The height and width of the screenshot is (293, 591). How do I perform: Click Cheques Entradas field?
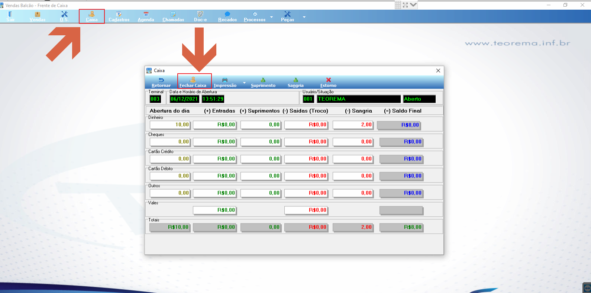click(214, 142)
